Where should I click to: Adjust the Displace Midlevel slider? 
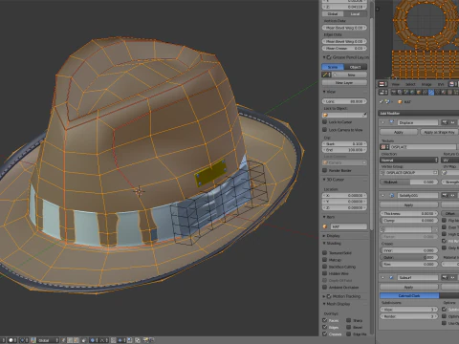(x=409, y=182)
